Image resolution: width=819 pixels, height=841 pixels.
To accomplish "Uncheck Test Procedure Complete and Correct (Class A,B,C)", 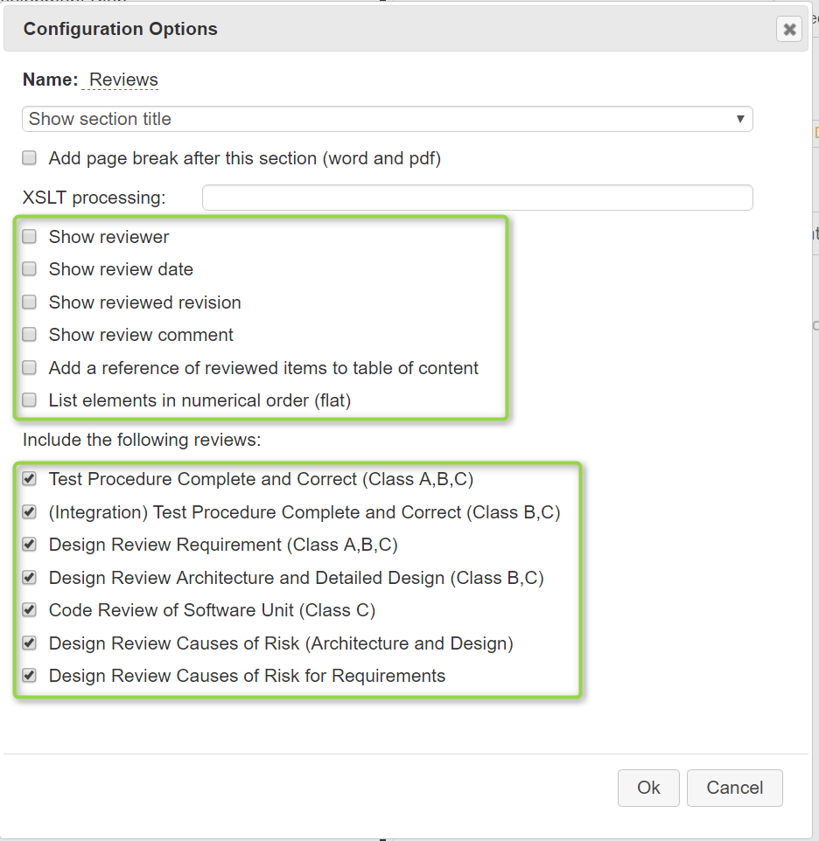I will [30, 479].
